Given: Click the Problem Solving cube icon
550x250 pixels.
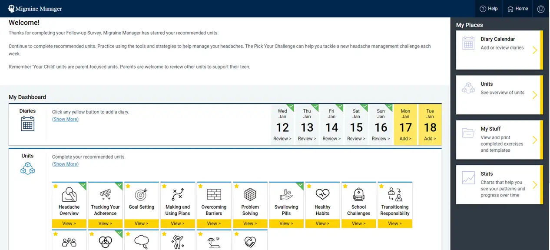Looking at the screenshot, I should coord(250,194).
